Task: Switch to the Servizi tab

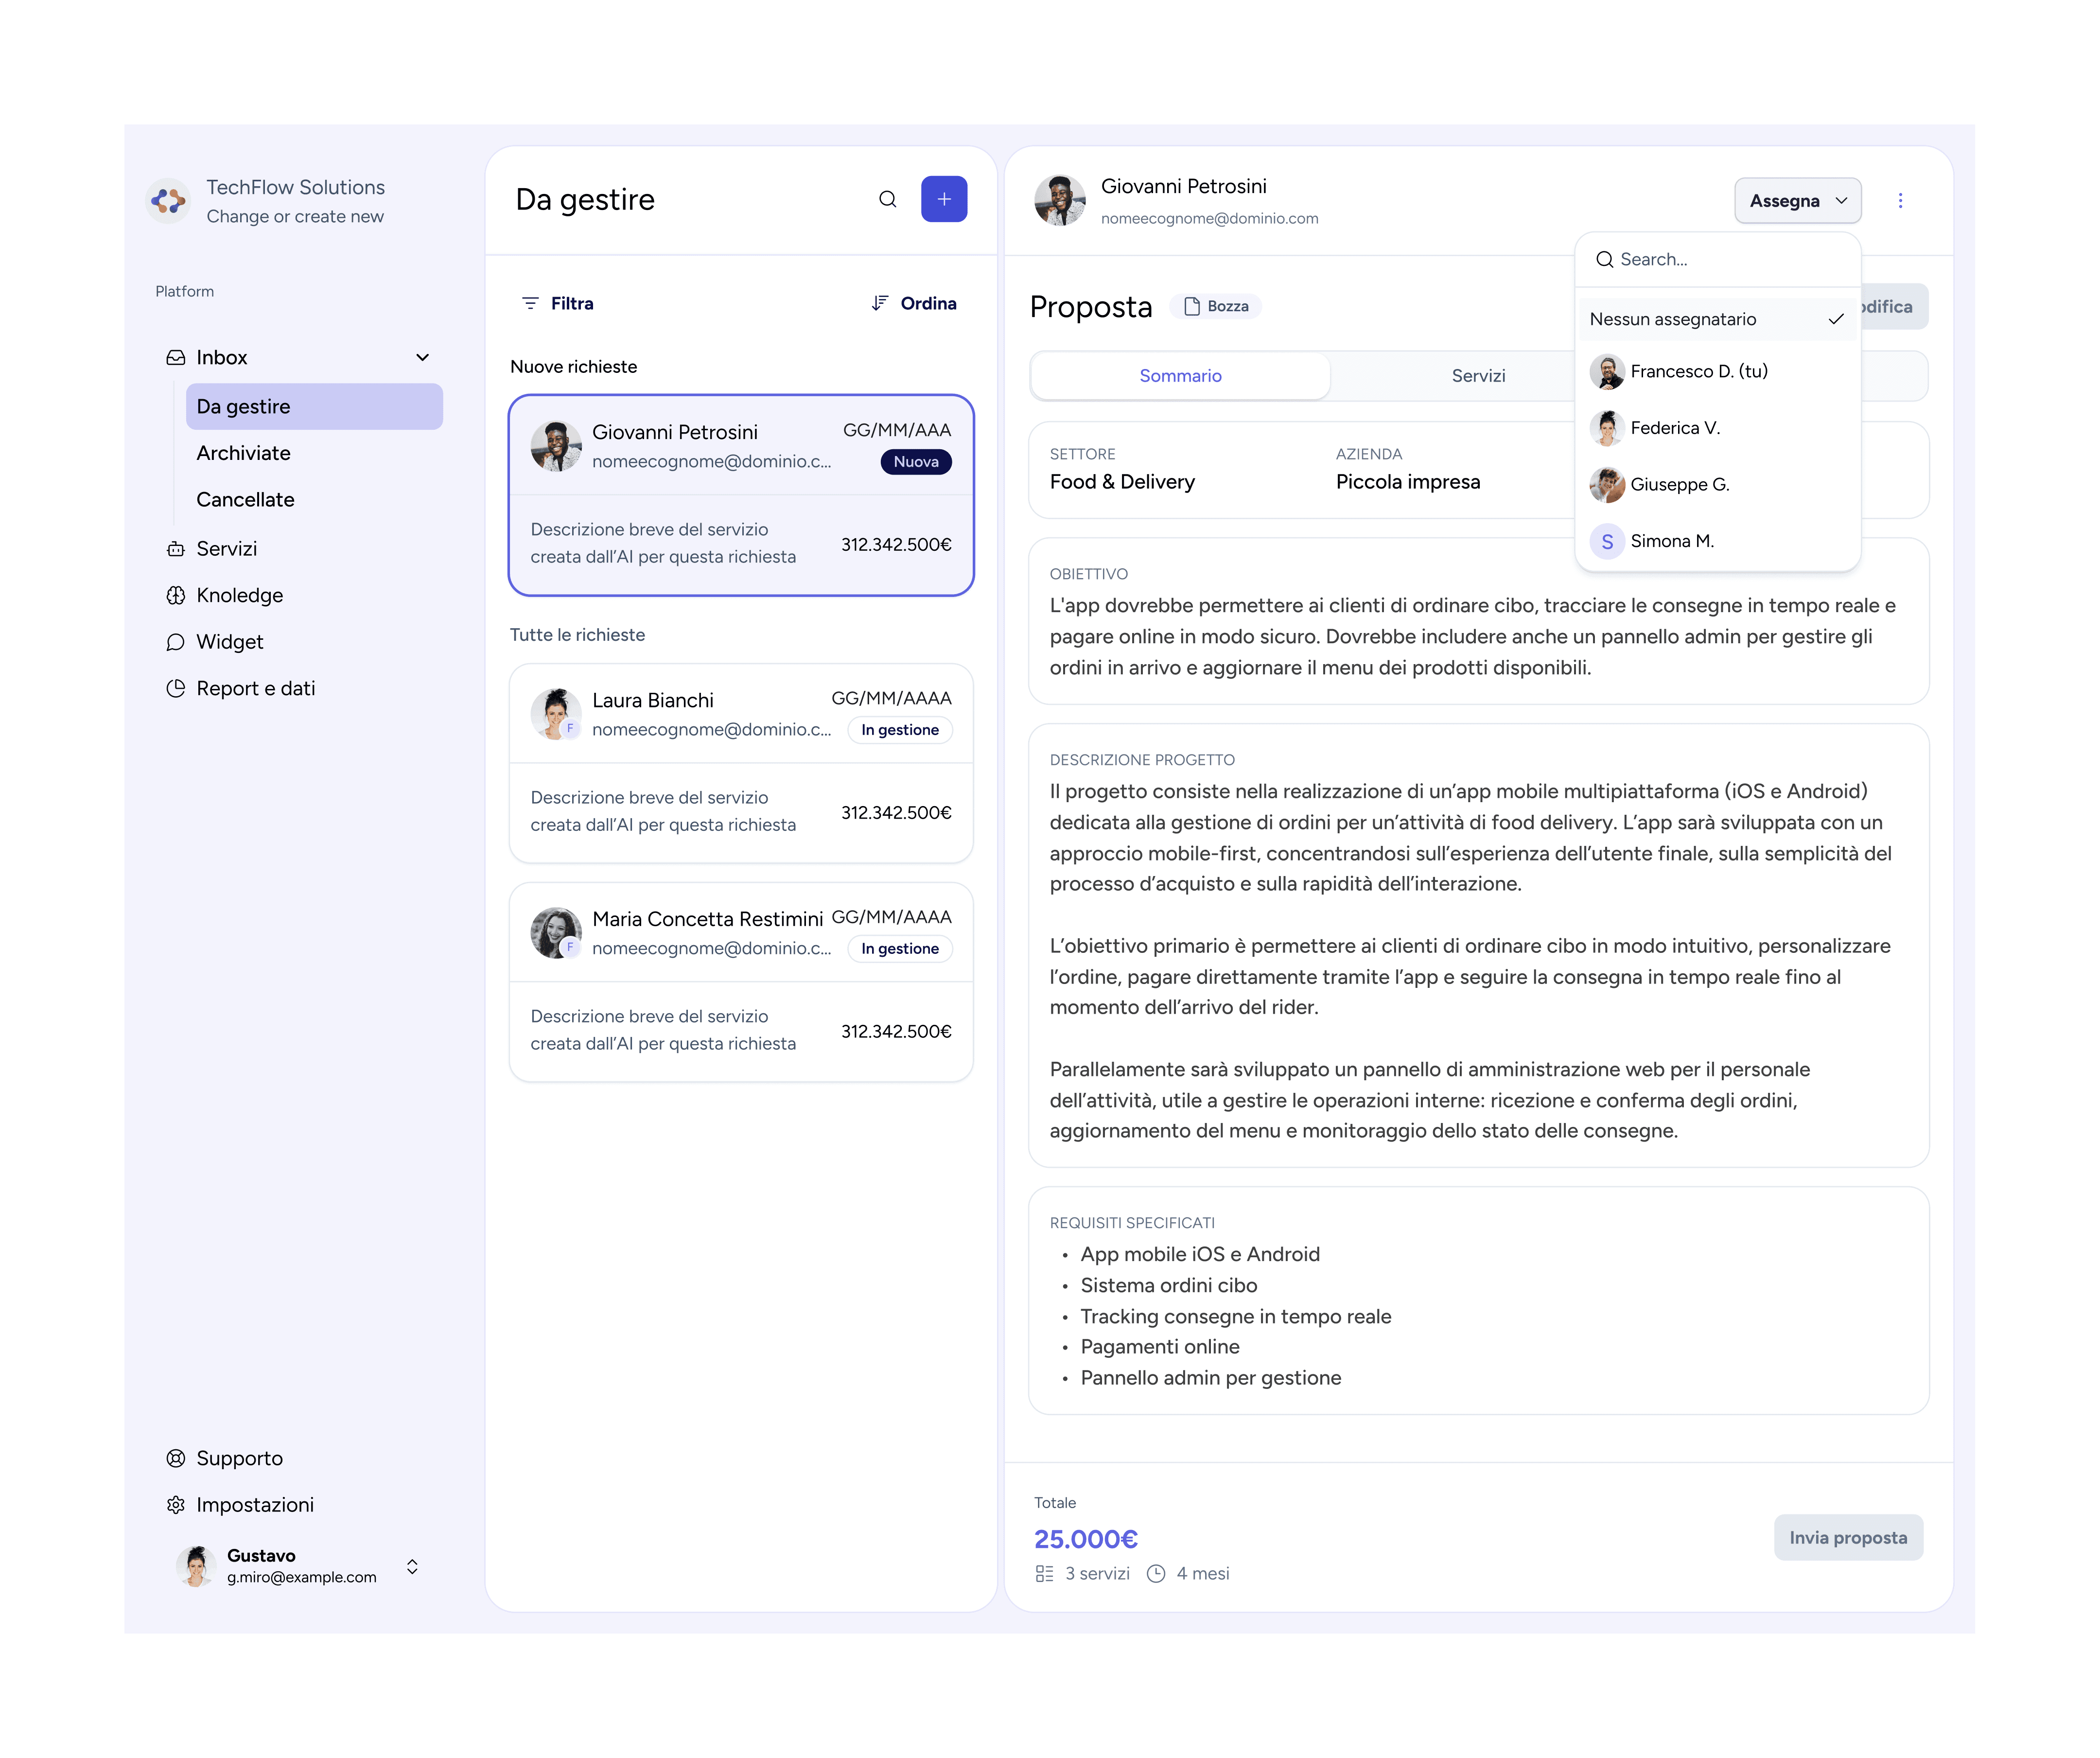Action: point(1477,376)
